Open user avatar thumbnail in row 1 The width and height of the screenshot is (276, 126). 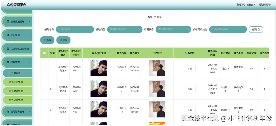coord(99,68)
